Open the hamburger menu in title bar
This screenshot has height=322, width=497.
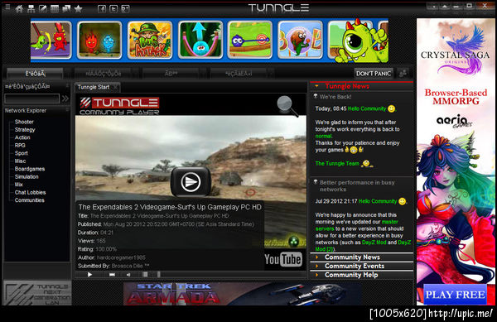7,7
